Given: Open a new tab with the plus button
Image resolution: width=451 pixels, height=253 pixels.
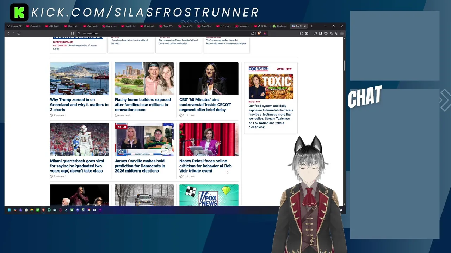Looking at the screenshot, I should 311,26.
